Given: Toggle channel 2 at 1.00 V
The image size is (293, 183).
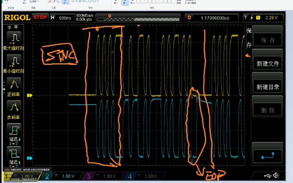Looking at the screenshot, I should [61, 176].
